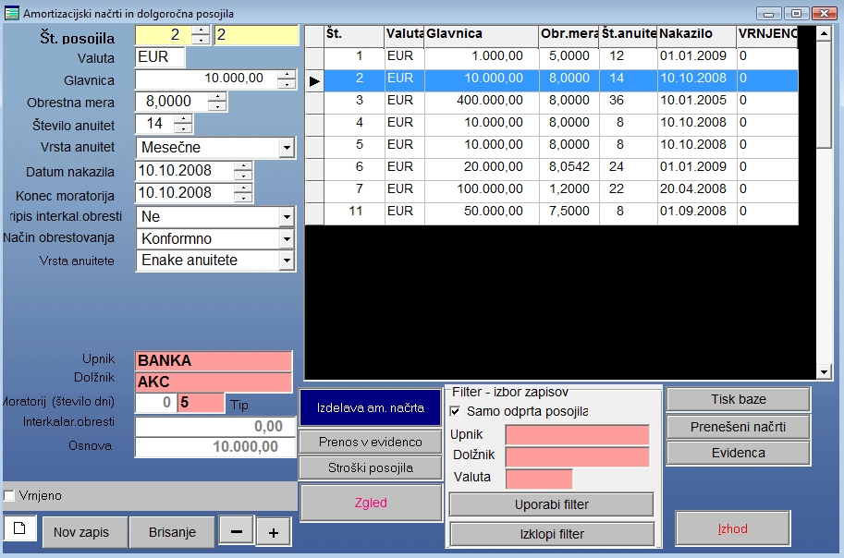Screen dimensions: 844x558
Task: Increment Št. posojila using the up arrow
Action: [201, 30]
